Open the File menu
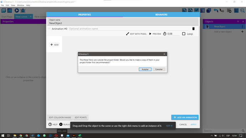Viewport: 246px width, 138px height. (2, 5)
